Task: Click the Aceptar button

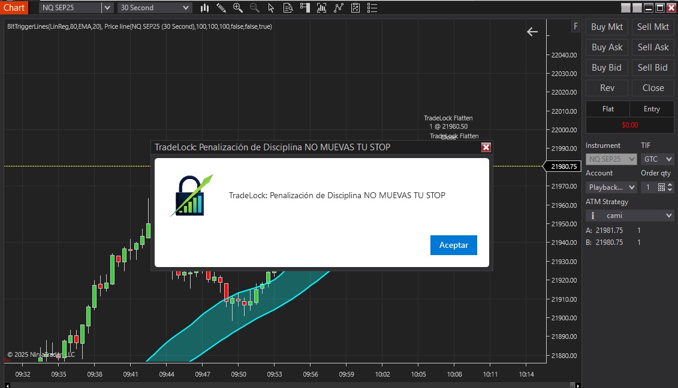Action: tap(454, 245)
